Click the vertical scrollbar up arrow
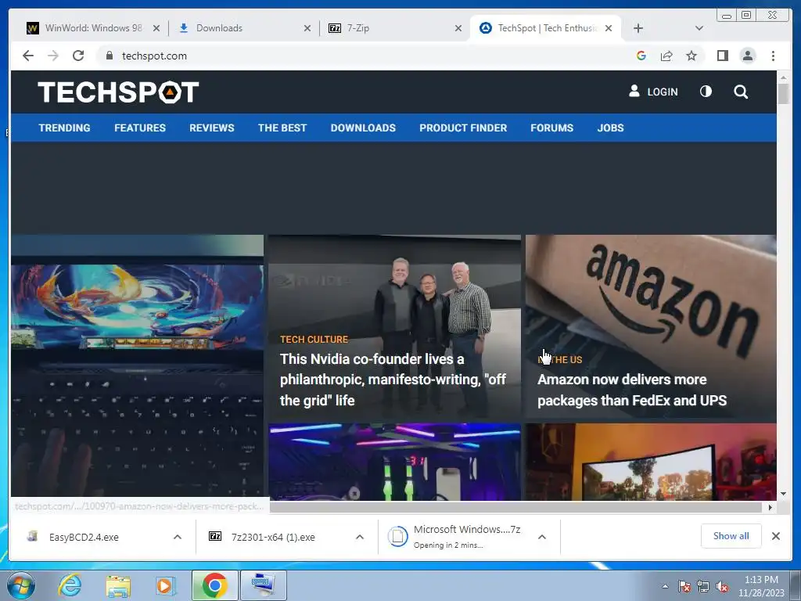This screenshot has height=601, width=801. [783, 77]
